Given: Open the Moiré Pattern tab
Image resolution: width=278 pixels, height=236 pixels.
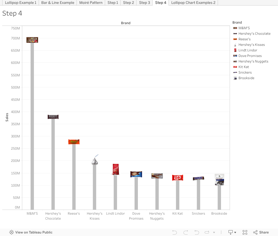Looking at the screenshot, I should 91,2.
